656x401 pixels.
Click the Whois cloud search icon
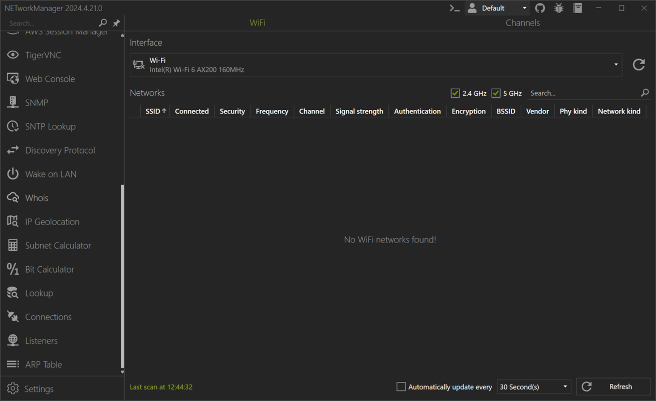tap(13, 197)
